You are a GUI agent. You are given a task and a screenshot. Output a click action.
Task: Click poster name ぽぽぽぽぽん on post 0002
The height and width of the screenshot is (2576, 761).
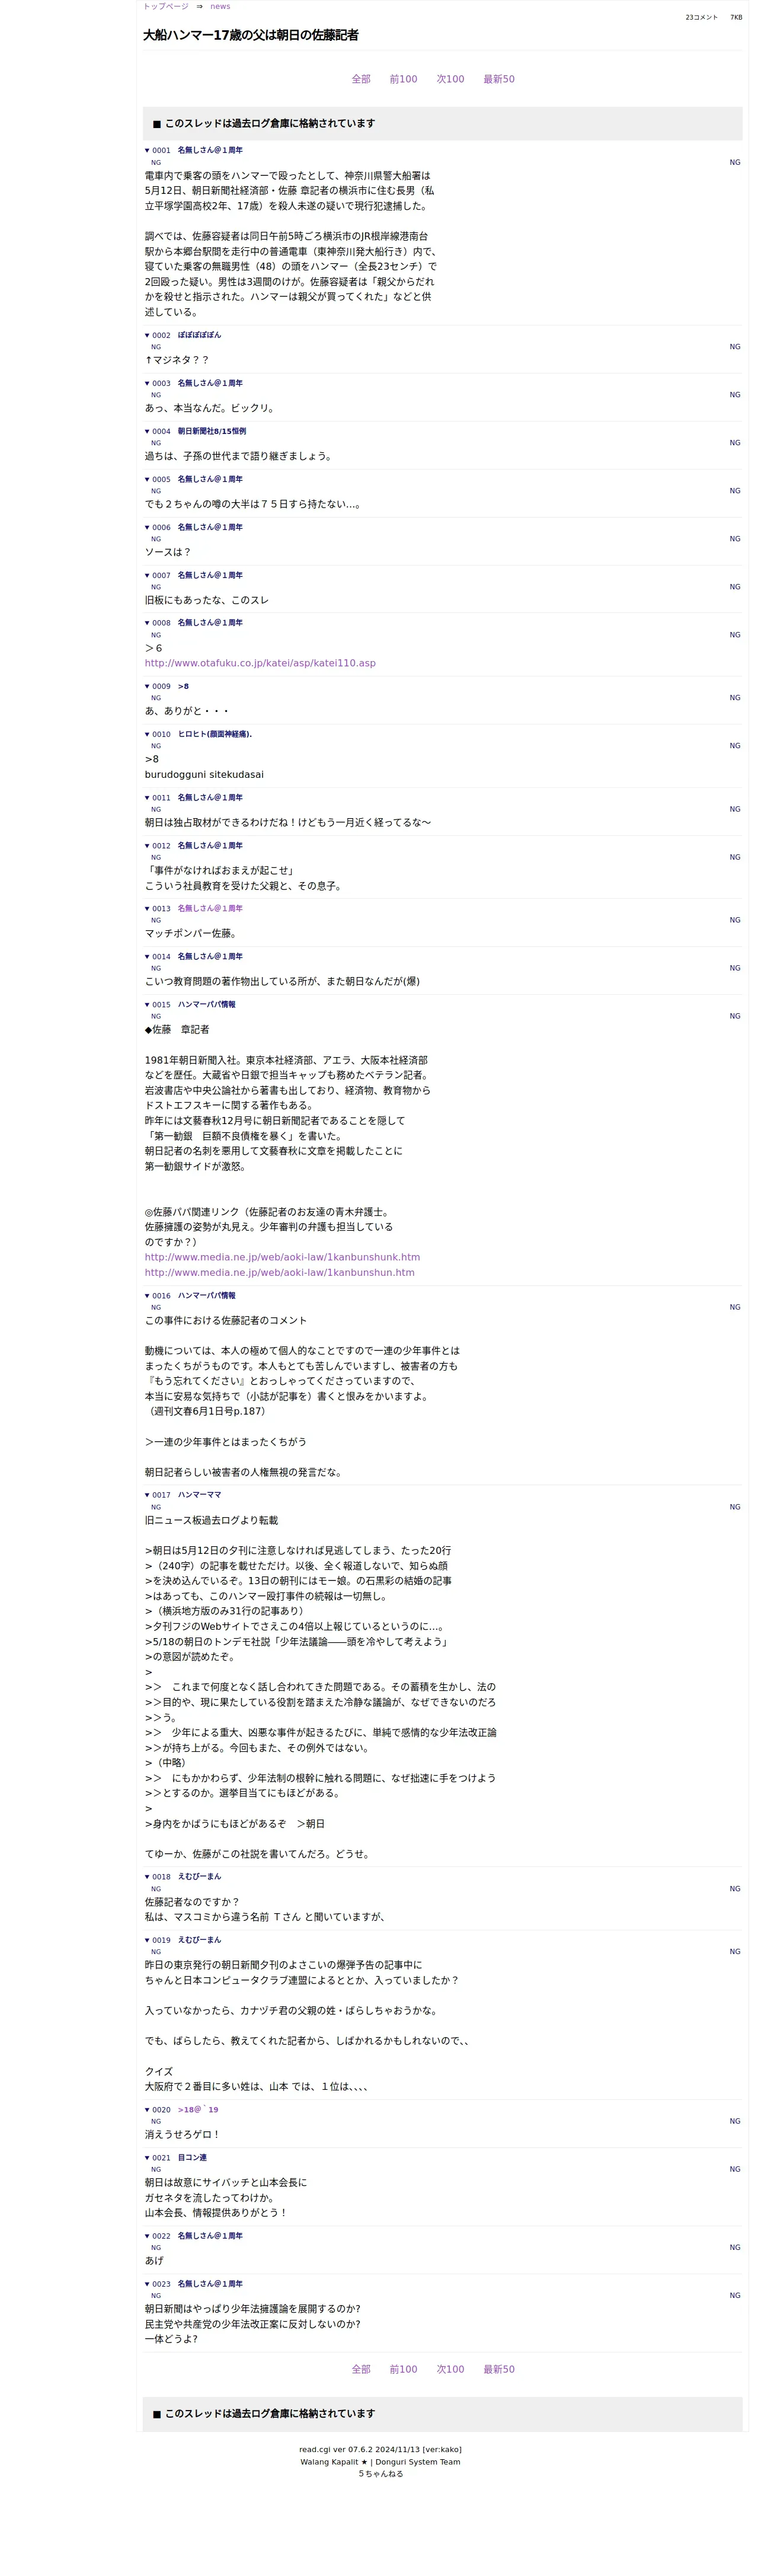199,335
